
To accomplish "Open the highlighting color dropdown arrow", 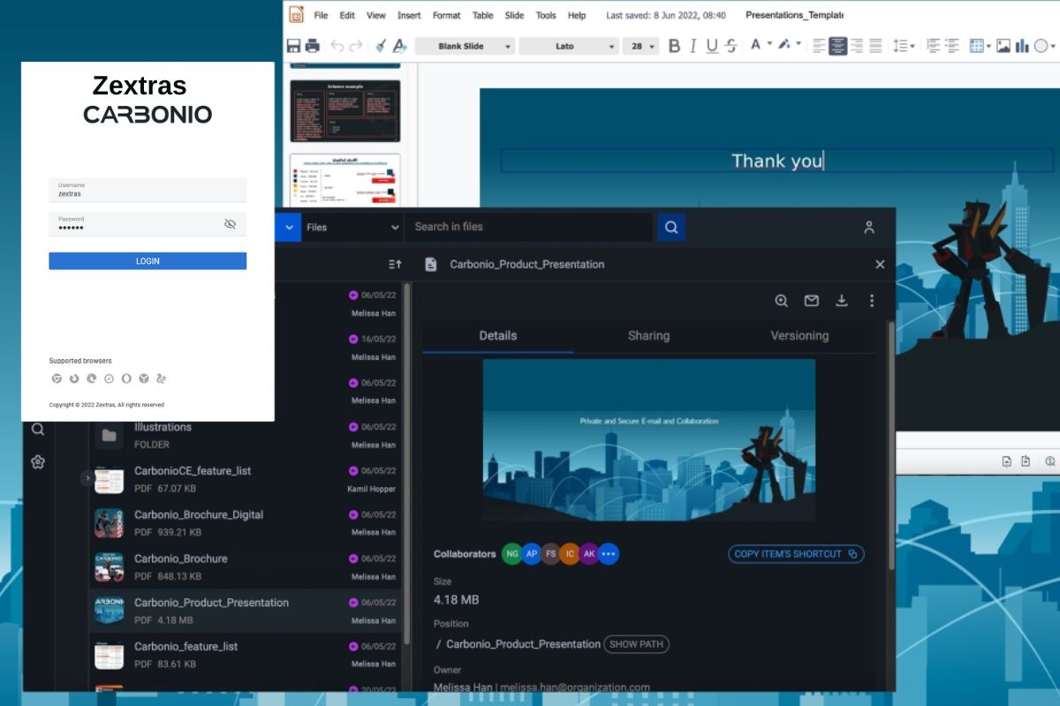I will [799, 44].
